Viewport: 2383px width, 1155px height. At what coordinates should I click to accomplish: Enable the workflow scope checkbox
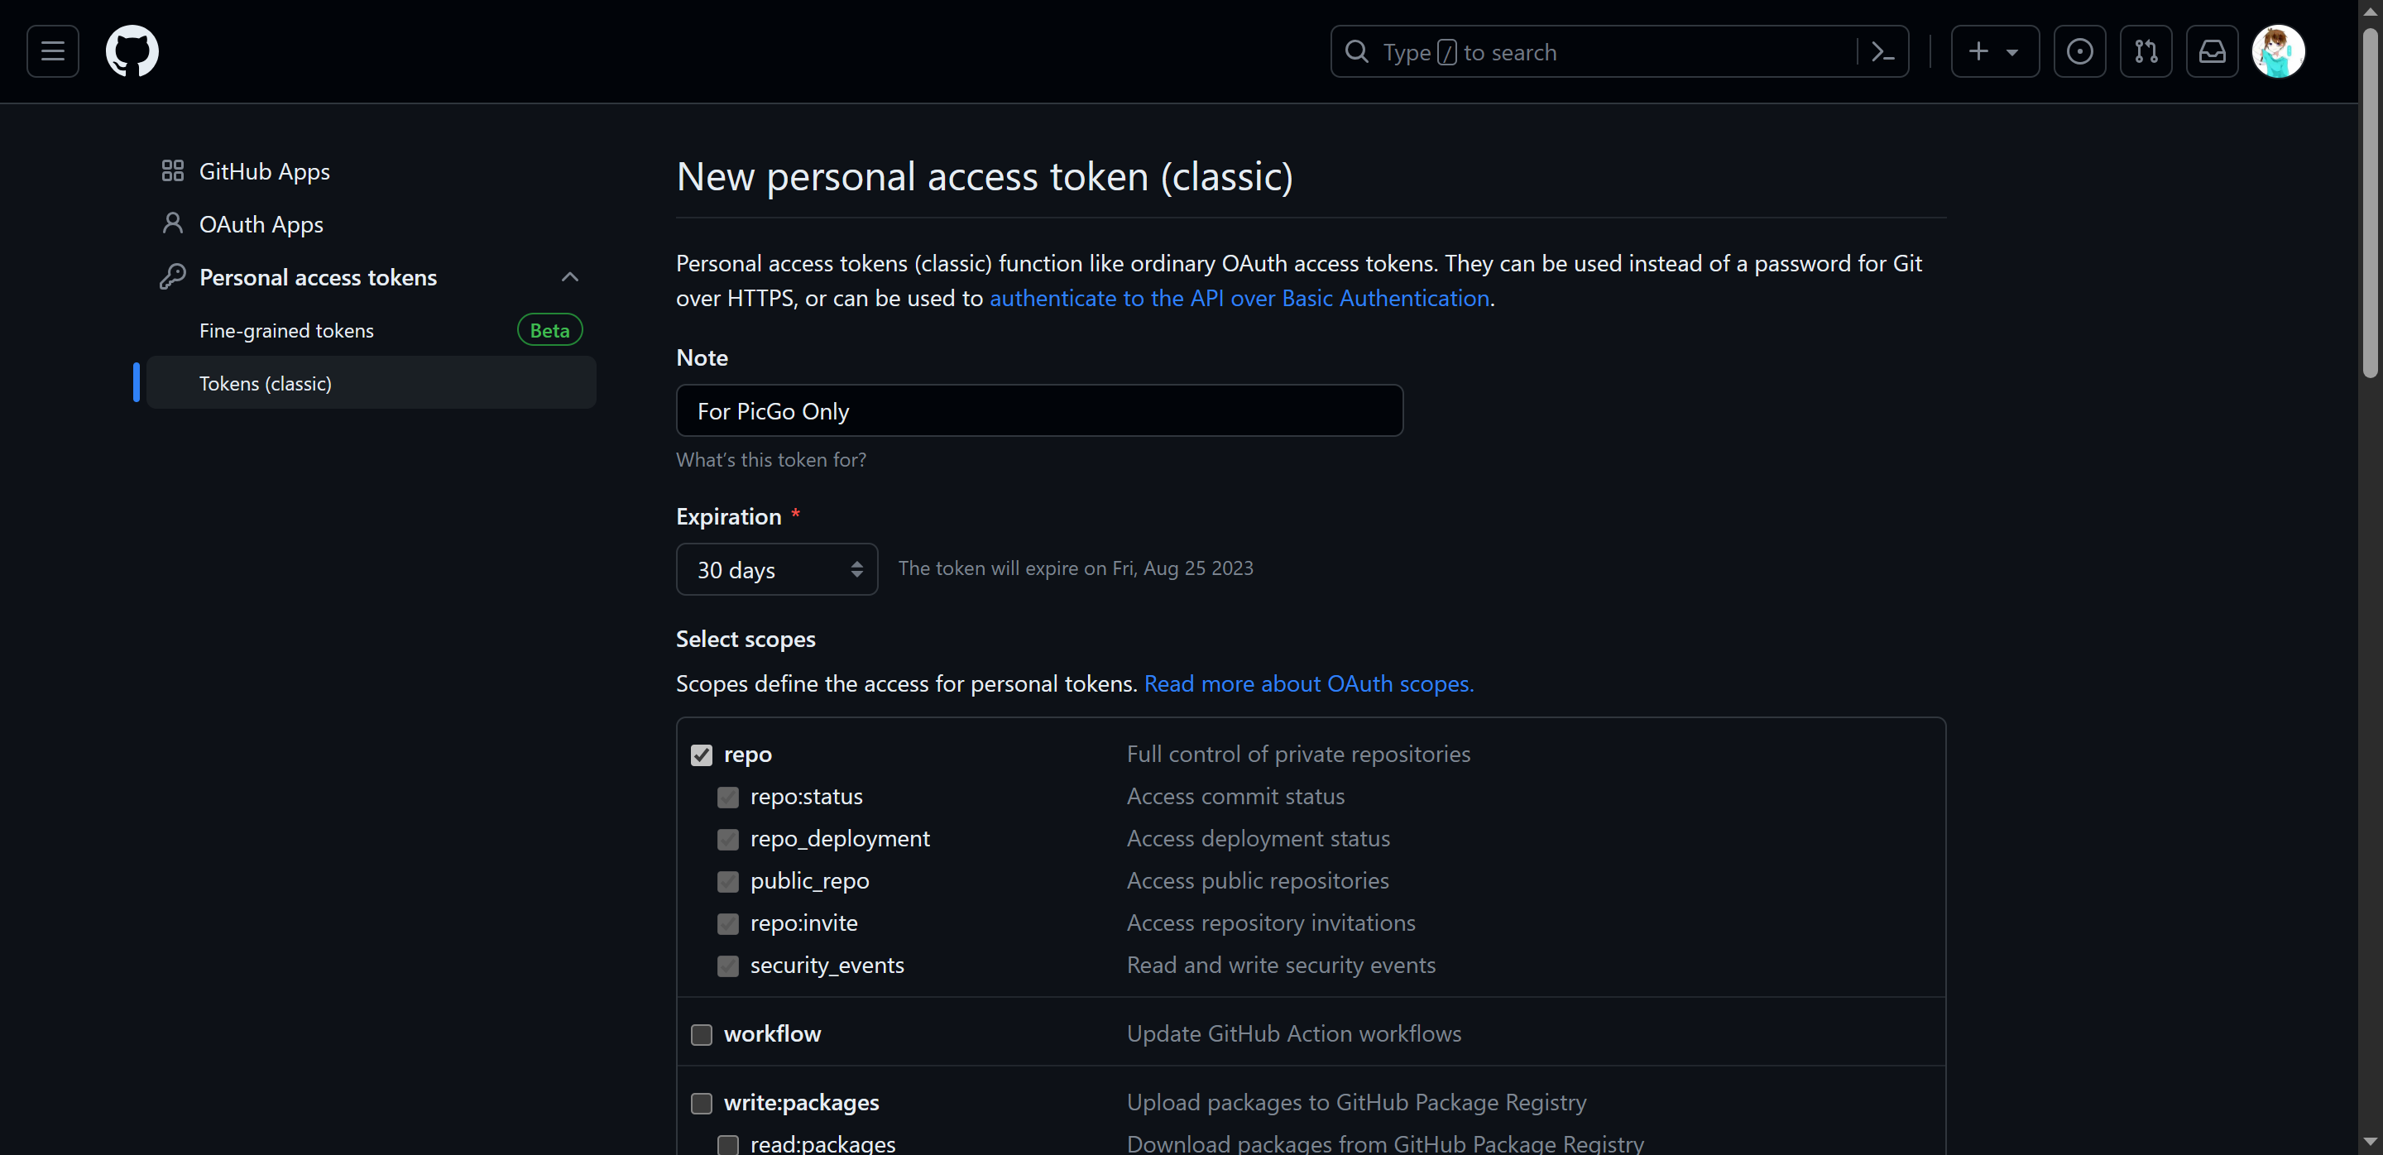click(701, 1034)
